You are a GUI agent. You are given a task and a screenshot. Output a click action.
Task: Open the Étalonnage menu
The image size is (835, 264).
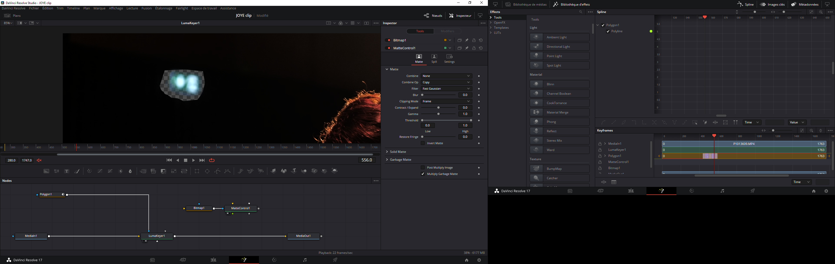coord(164,8)
